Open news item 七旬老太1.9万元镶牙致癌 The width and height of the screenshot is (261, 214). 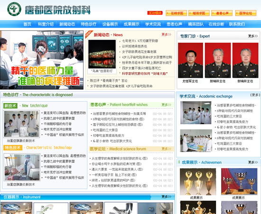(140, 41)
